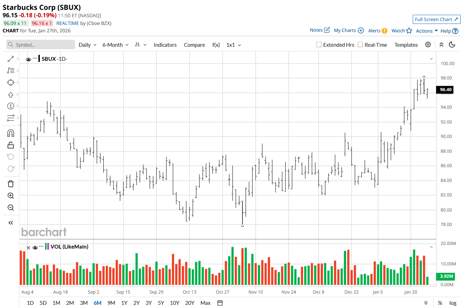Zoom in using the magnifier plus icon
This screenshot has height=308, width=461.
point(11,196)
